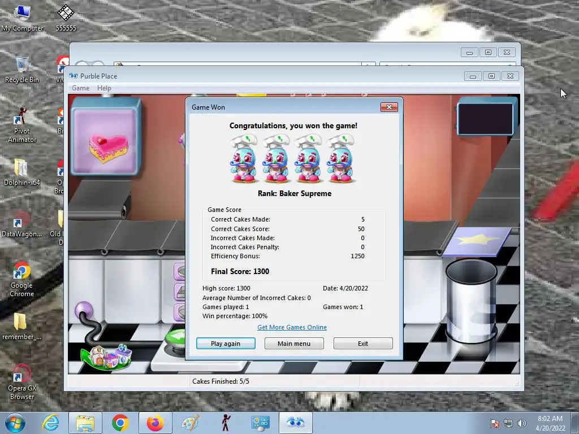Launch Pivot Animator from desktop
The width and height of the screenshot is (579, 434).
22,125
